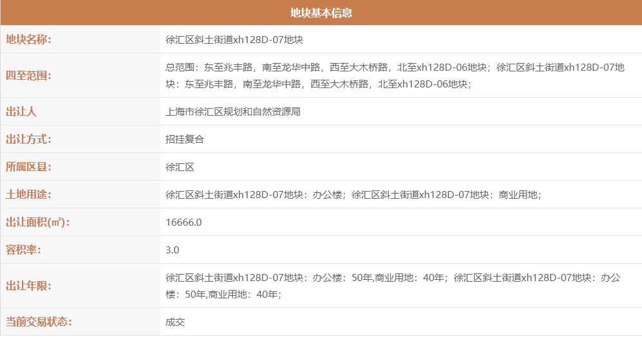Viewport: 642px width, 337px height.
Task: Select the plot ratio value 3.0
Action: [172, 250]
